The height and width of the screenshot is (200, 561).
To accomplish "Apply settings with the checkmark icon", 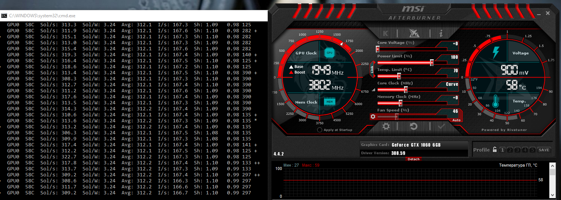I will point(441,126).
